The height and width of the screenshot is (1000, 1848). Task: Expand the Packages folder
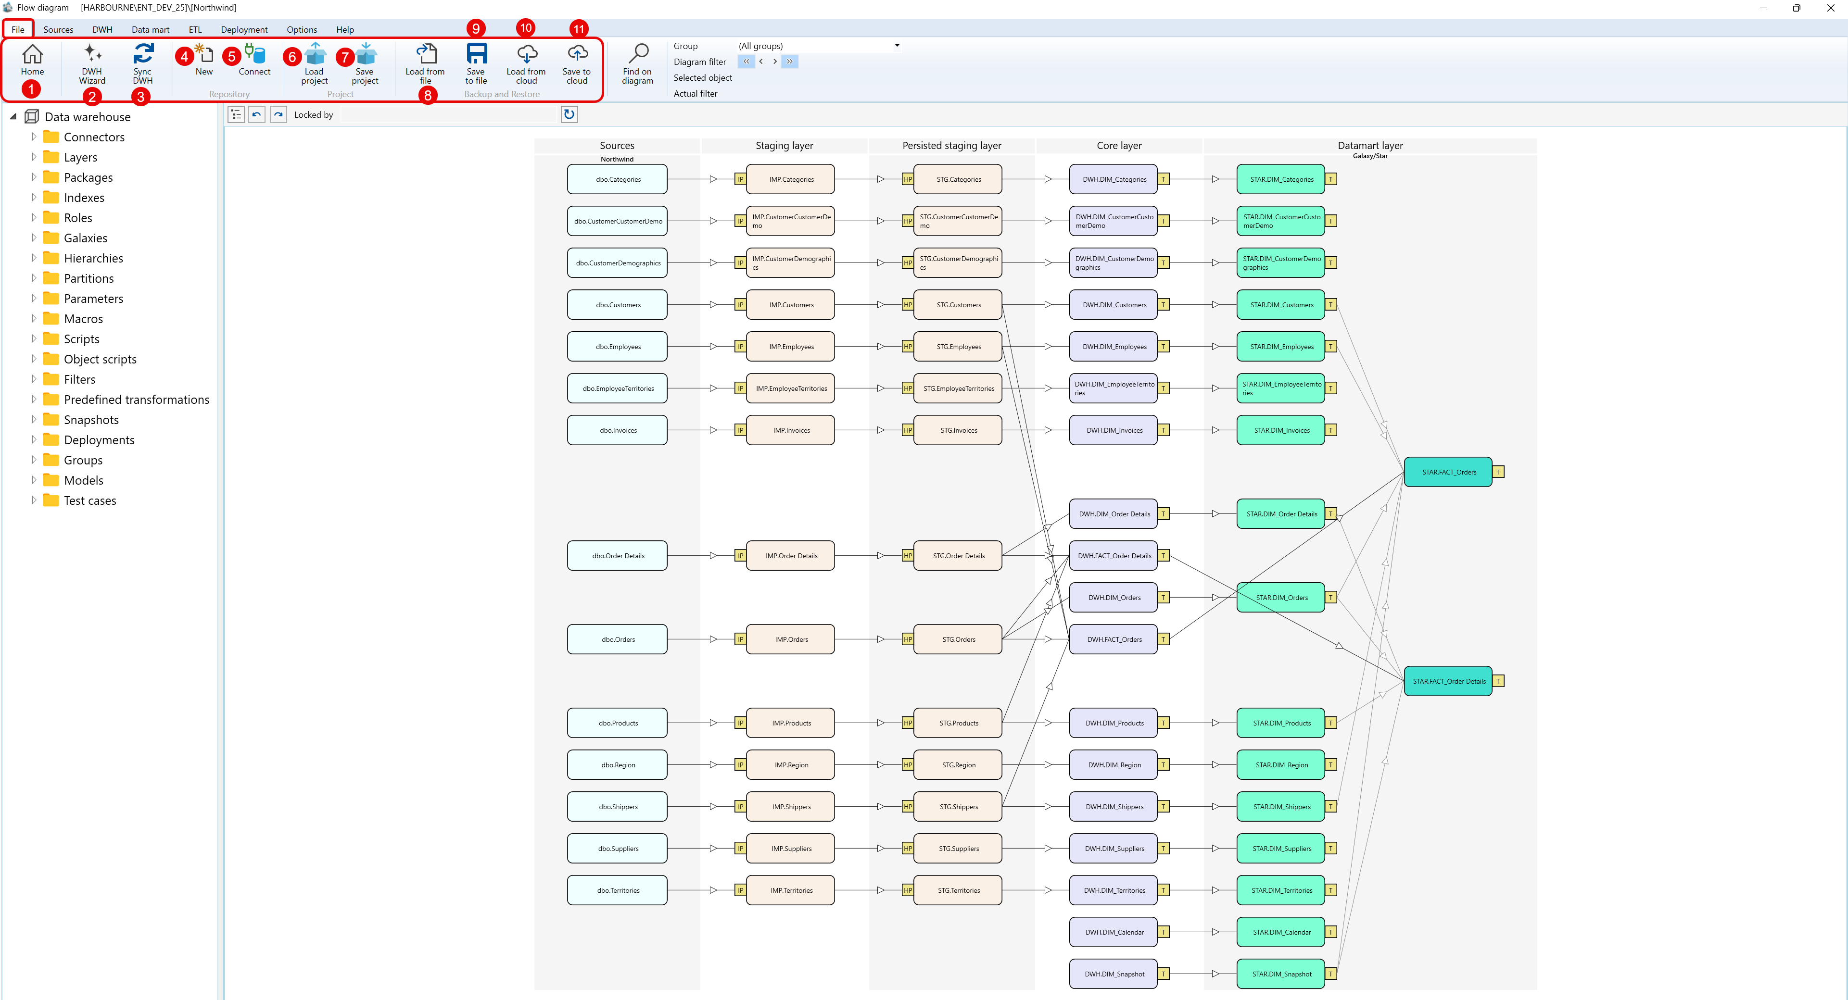[33, 176]
